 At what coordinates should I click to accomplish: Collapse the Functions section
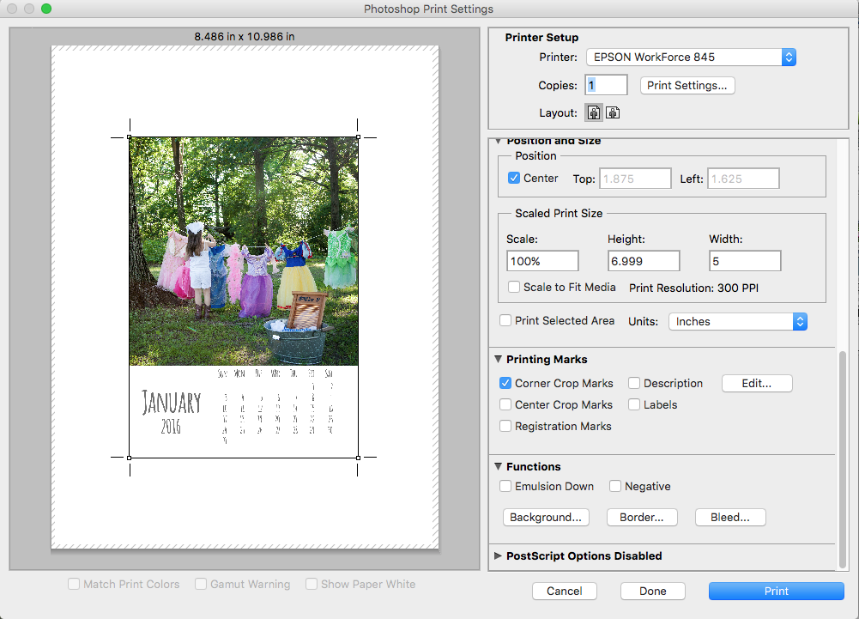[x=499, y=466]
